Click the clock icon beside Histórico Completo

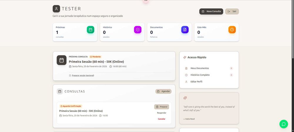click(186, 75)
